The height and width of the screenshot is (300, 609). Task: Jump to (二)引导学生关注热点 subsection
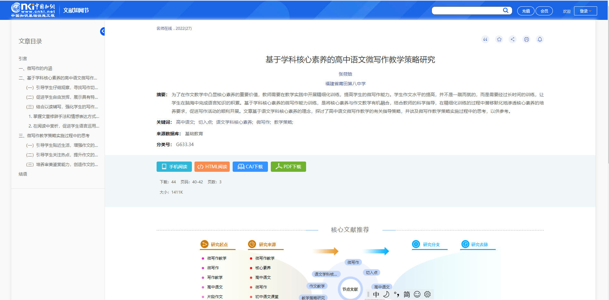(x=62, y=155)
